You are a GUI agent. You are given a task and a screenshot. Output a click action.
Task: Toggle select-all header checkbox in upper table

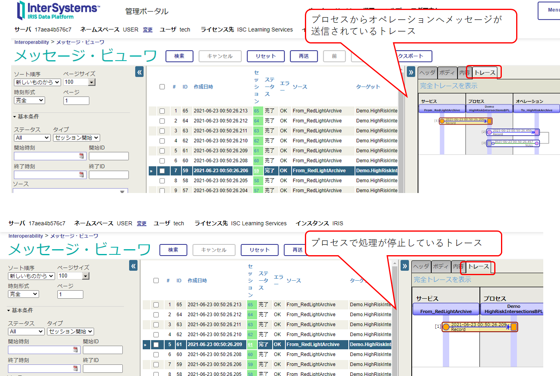162,87
